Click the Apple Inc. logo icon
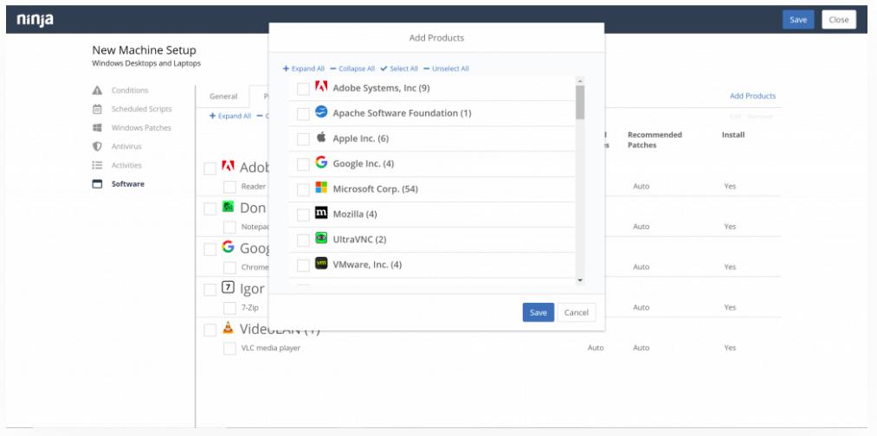877x436 pixels. (321, 137)
